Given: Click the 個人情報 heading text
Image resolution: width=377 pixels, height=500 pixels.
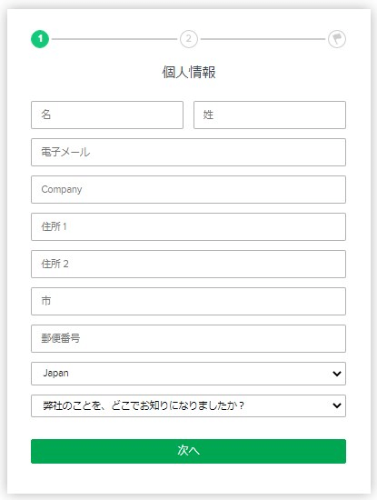Looking at the screenshot, I should point(189,72).
